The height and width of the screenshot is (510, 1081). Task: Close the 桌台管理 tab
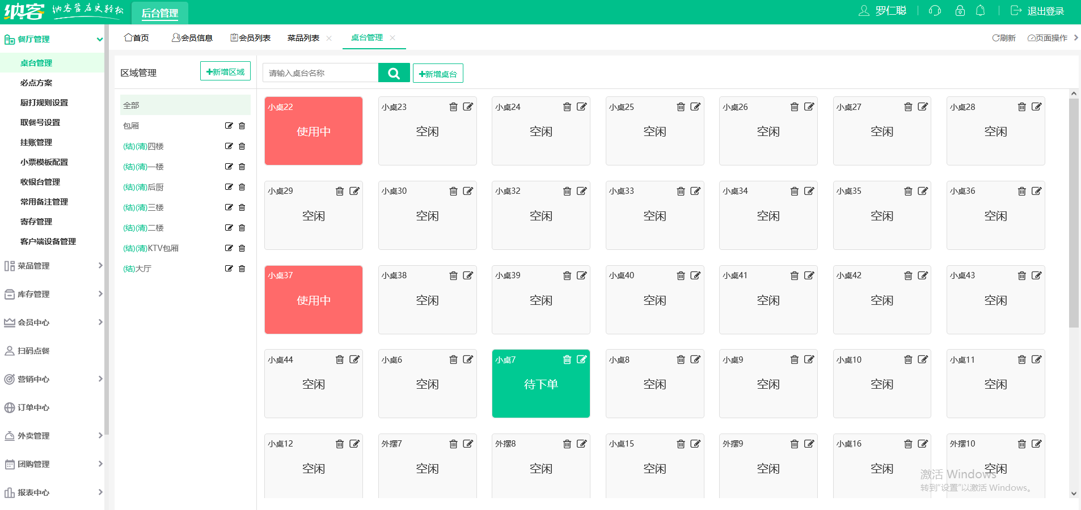coord(392,38)
